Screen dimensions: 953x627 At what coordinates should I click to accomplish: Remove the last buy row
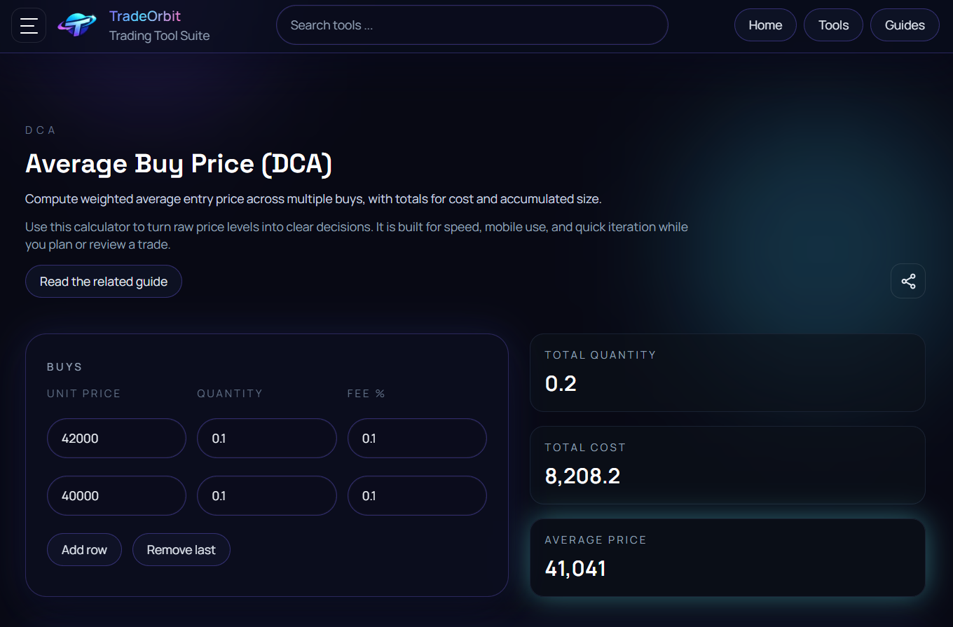click(181, 549)
